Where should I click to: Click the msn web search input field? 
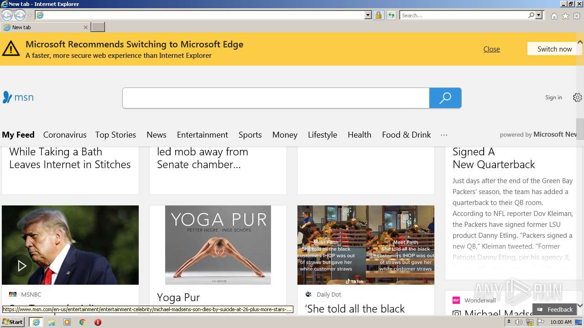(276, 98)
